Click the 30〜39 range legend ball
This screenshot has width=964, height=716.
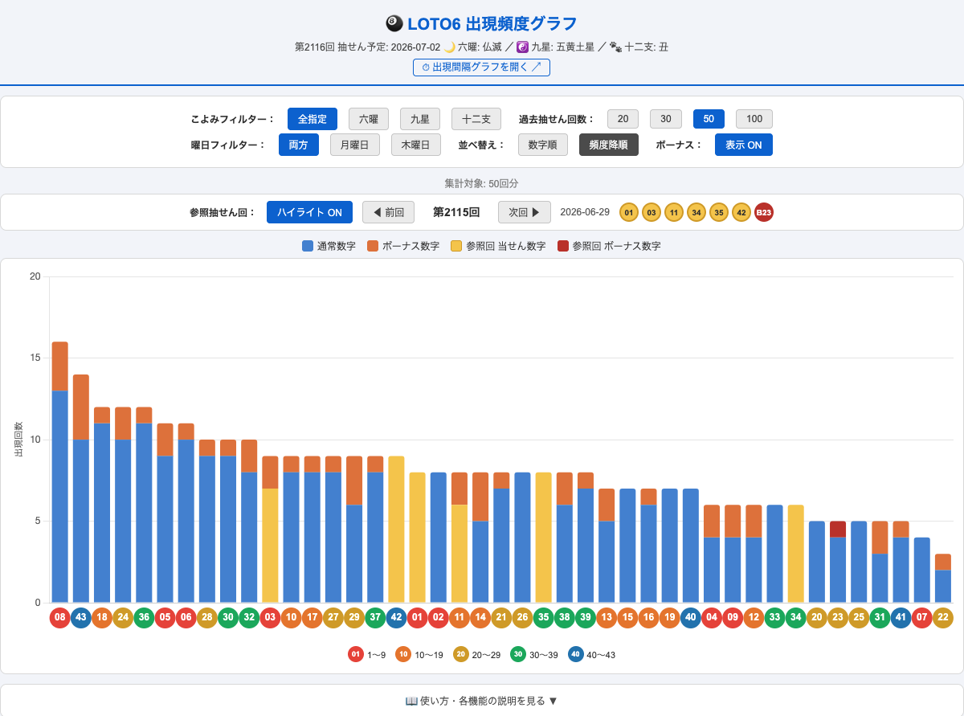tap(518, 654)
